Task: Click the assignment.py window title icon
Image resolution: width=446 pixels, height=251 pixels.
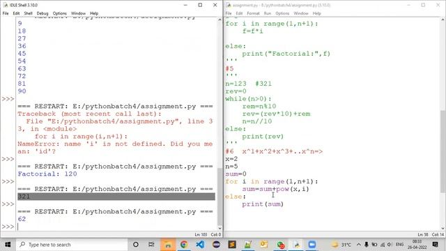Action: point(229,5)
